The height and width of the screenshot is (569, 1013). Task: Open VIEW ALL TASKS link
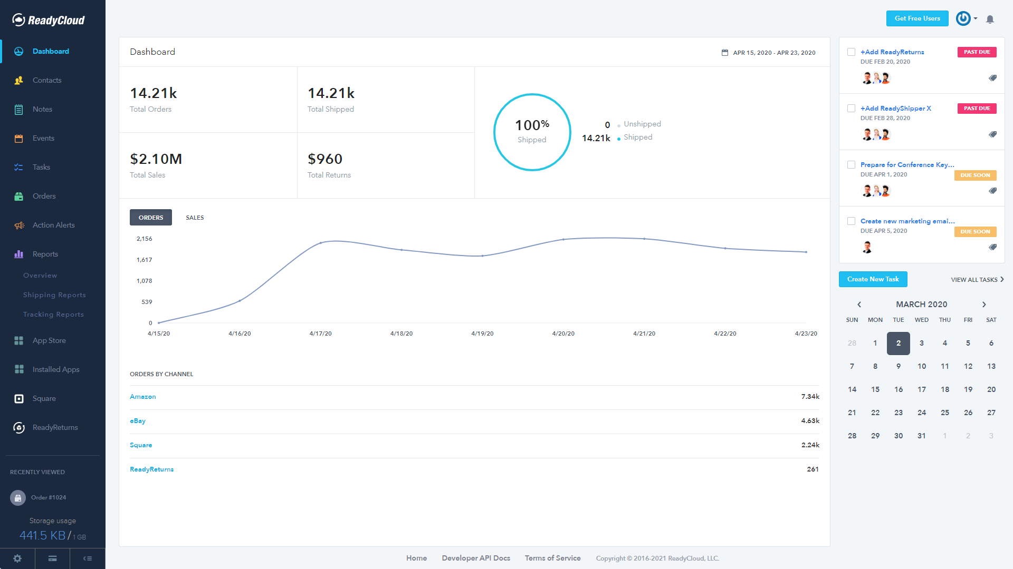tap(974, 279)
